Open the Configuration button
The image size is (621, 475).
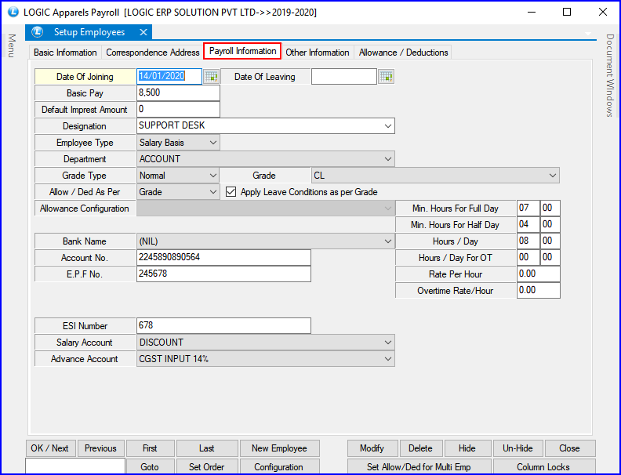pos(279,466)
